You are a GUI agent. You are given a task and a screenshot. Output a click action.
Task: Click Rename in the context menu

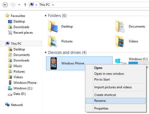[116, 101]
